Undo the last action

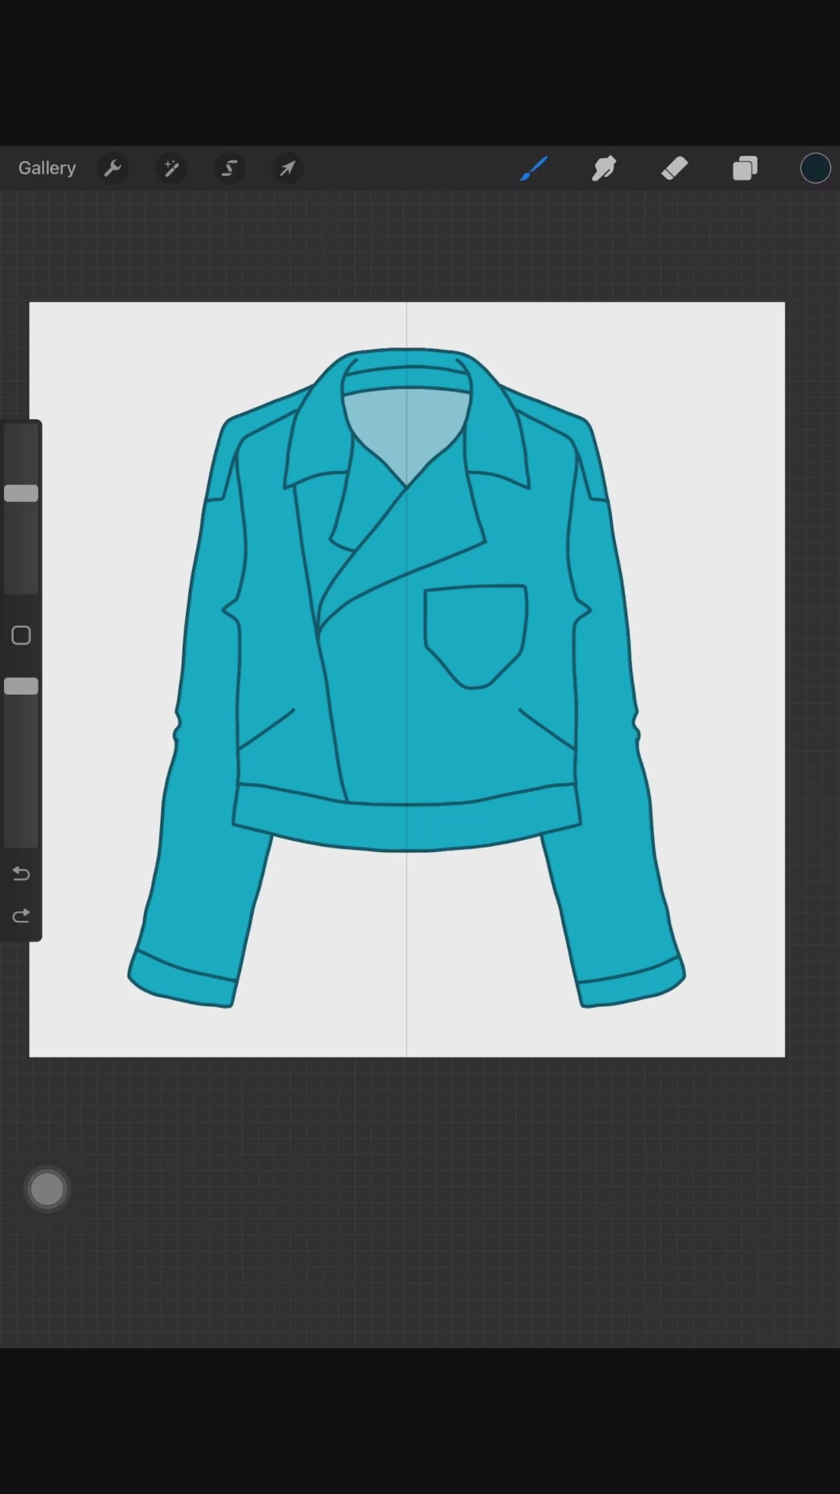tap(21, 874)
